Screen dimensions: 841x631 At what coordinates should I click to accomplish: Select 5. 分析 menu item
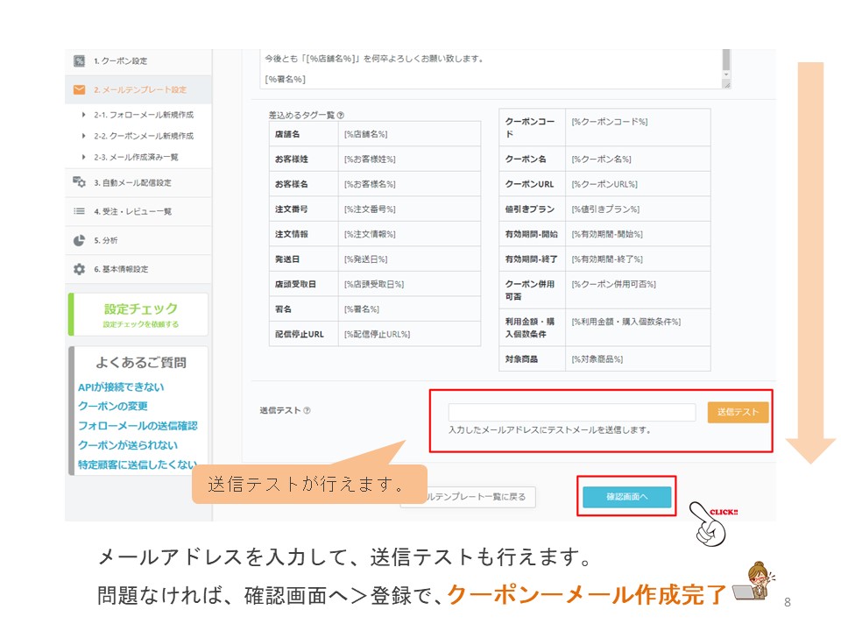(105, 240)
